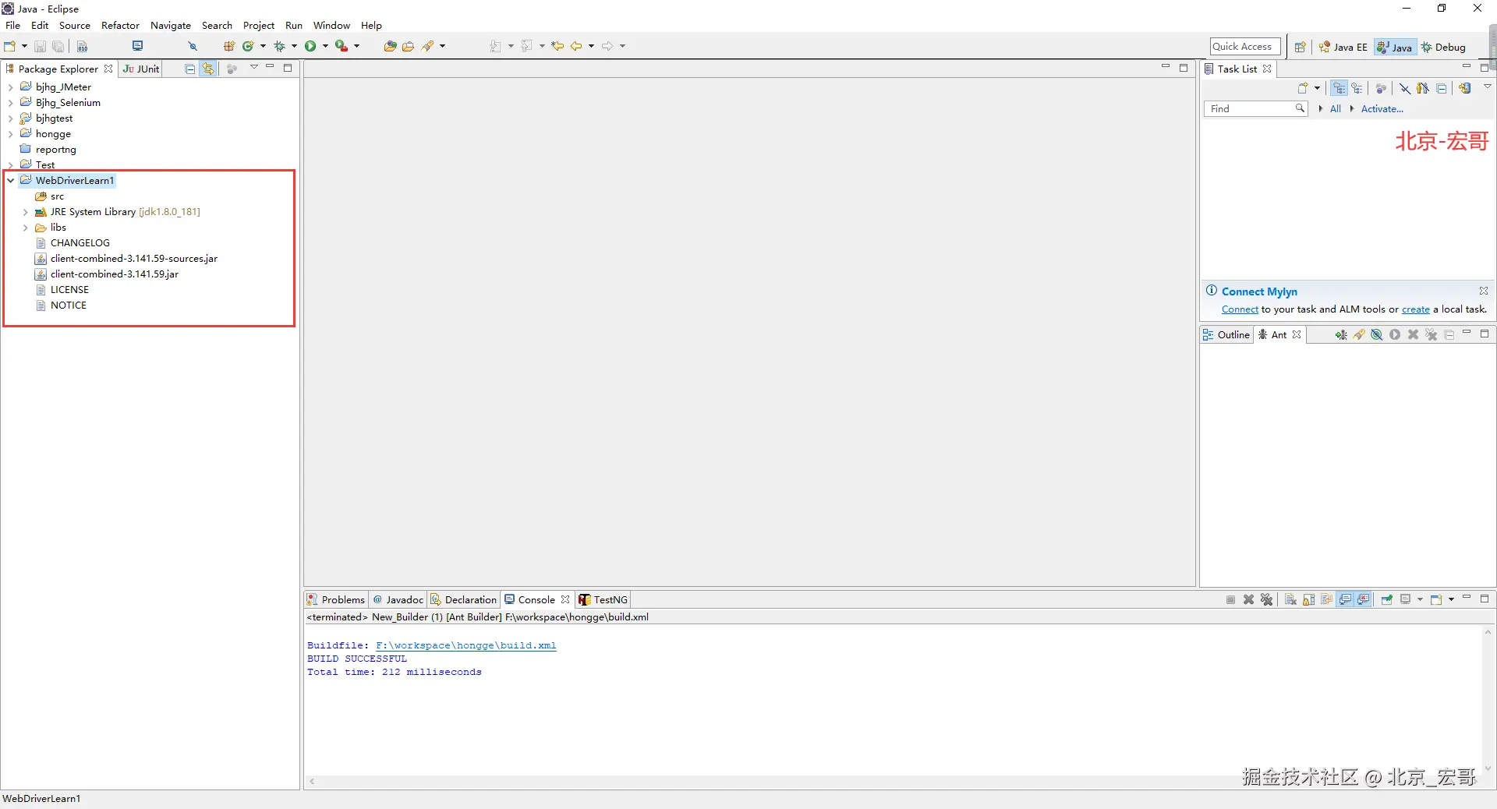Switch to the TestNG tab
The height and width of the screenshot is (809, 1497).
[603, 599]
